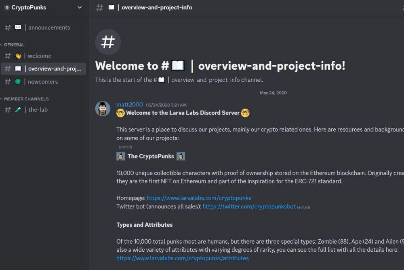
Task: Open the the-lab channel
Action: coord(43,110)
